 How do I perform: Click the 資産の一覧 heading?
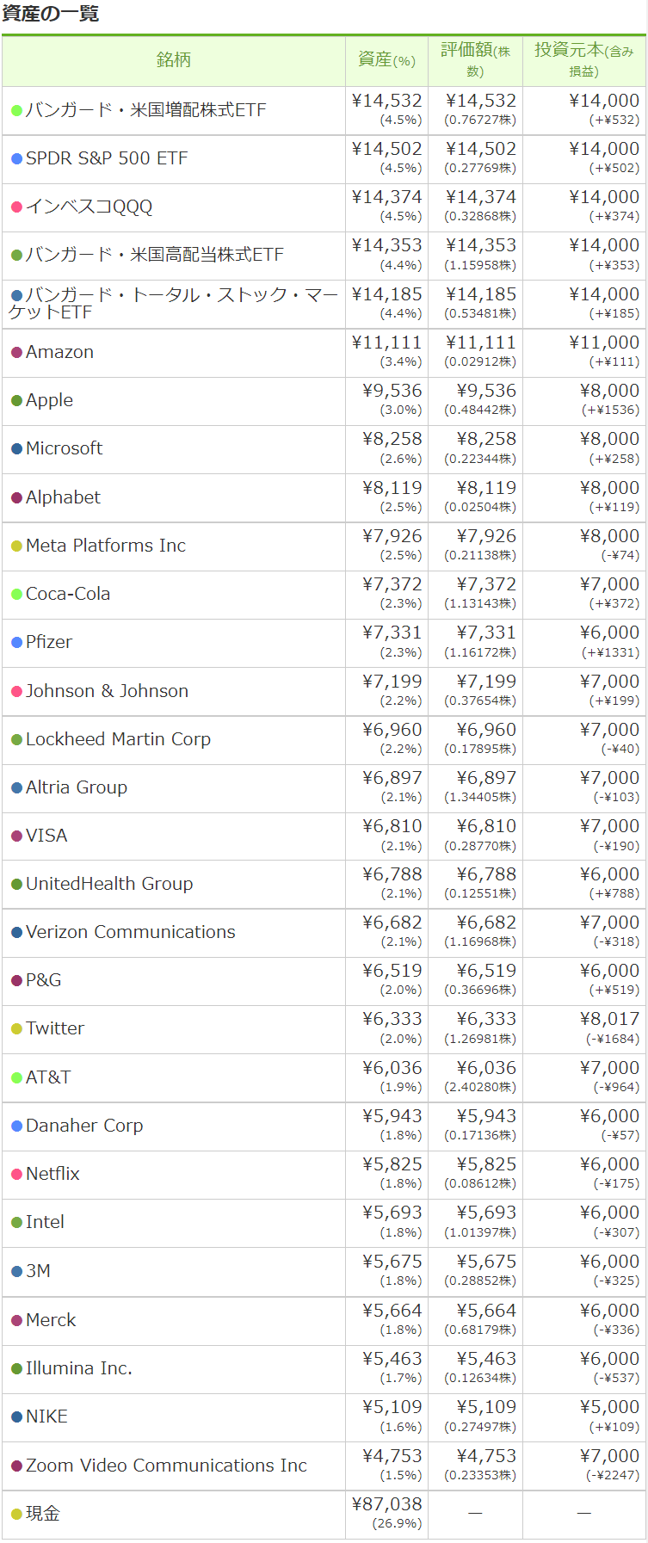pyautogui.click(x=51, y=14)
